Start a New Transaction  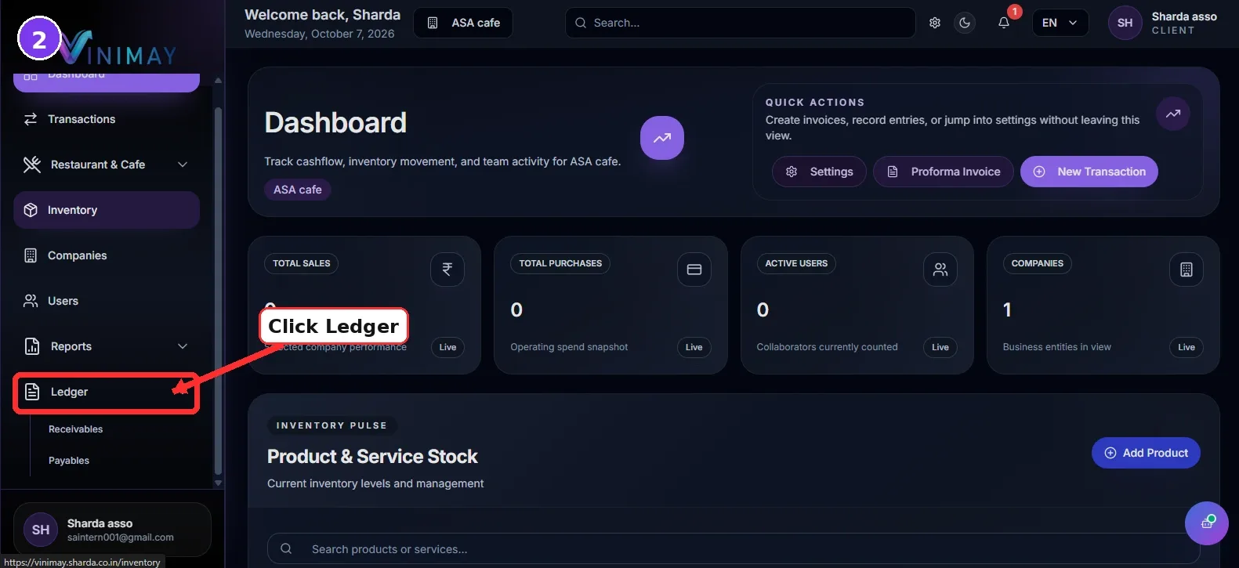point(1089,172)
